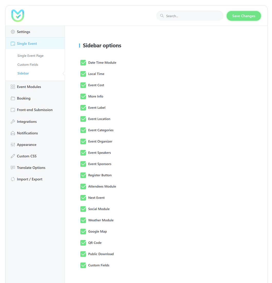Collapse the Single Event menu section

[x=27, y=43]
